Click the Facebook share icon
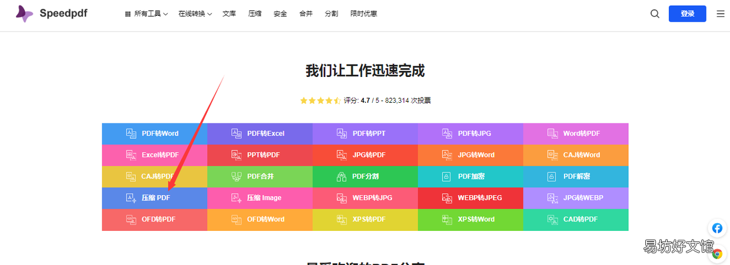Screen dimensions: 730x265 coord(717,228)
